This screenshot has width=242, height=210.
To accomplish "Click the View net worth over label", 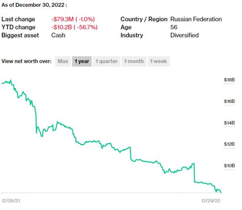I will click(27, 61).
